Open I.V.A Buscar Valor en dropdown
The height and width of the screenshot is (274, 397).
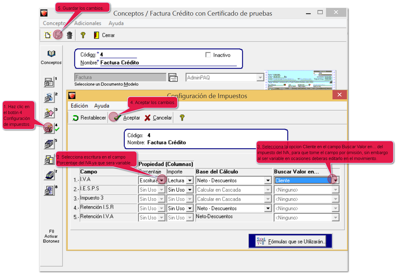[335, 181]
